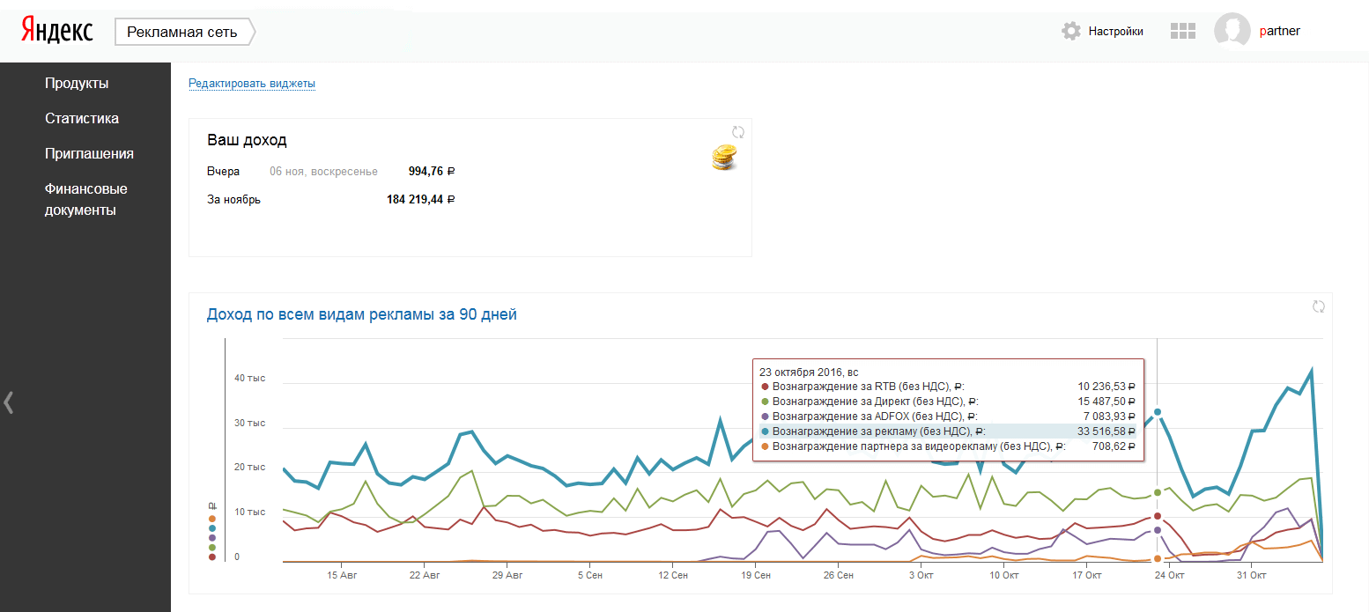Click the gold coins icon
This screenshot has width=1369, height=612.
(x=724, y=159)
